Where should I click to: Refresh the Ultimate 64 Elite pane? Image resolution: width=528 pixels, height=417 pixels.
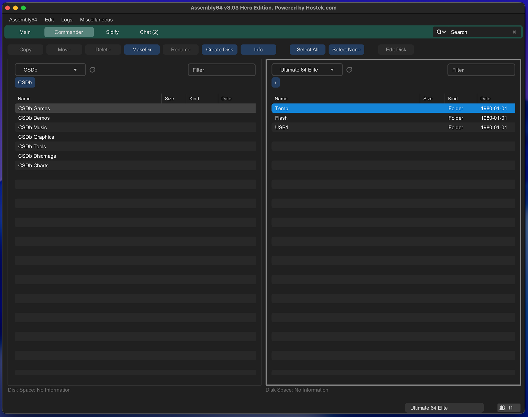pos(349,70)
